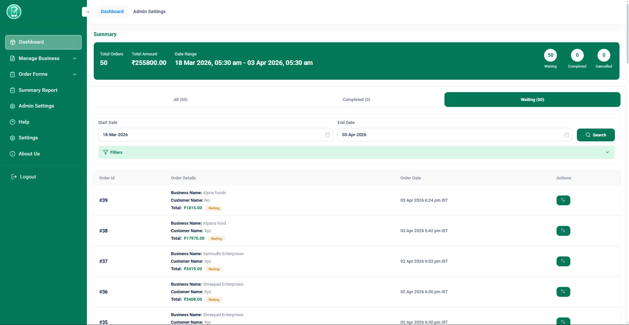This screenshot has height=325, width=629.
Task: Collapse the sidebar with the arrow toggle
Action: click(x=87, y=12)
